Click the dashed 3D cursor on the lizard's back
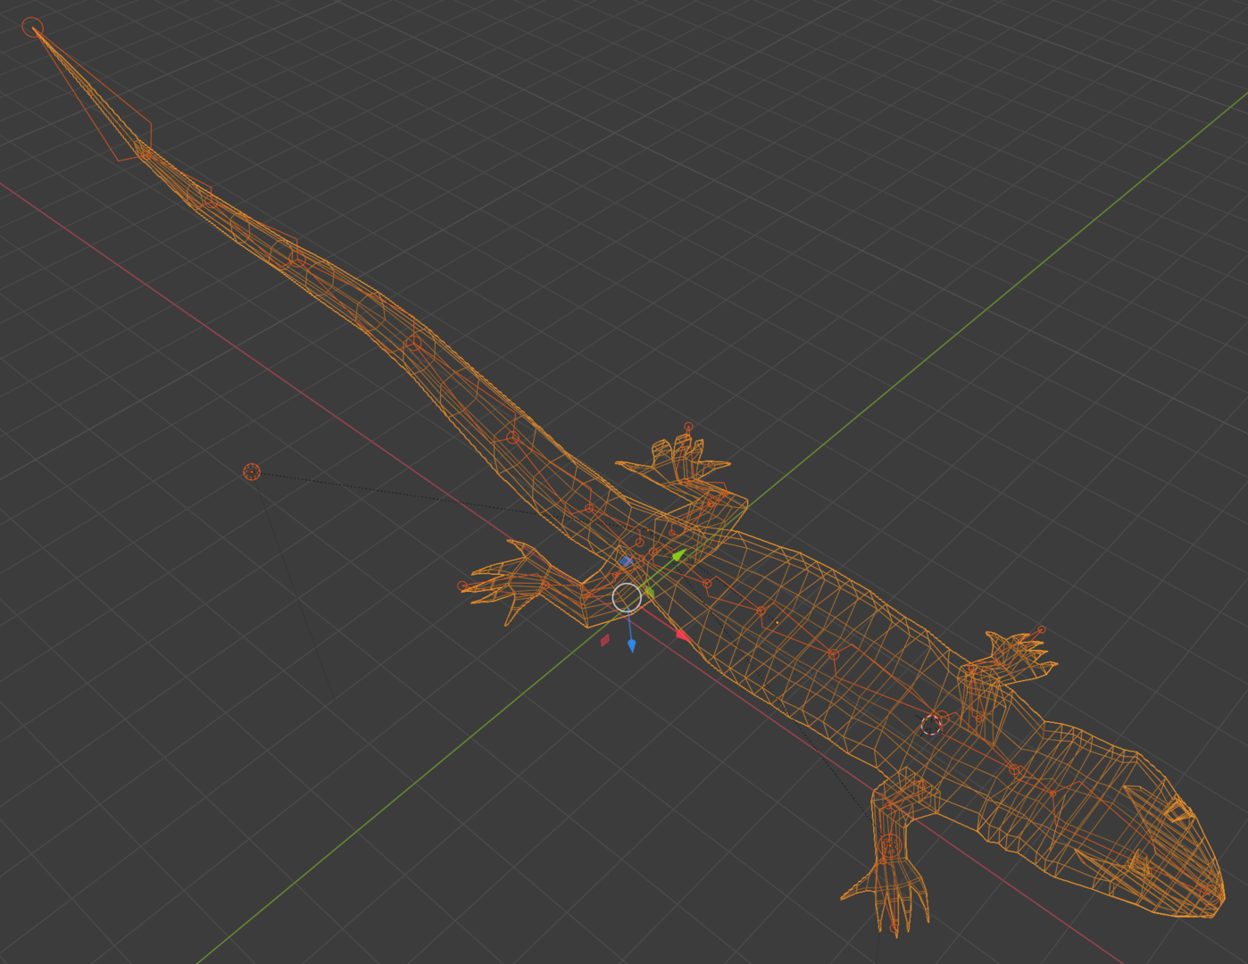This screenshot has height=964, width=1248. (x=930, y=725)
